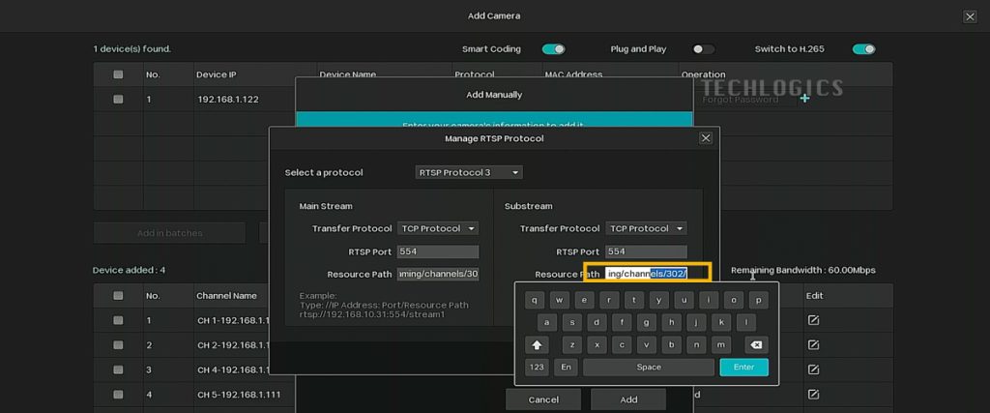The width and height of the screenshot is (990, 413).
Task: Click the Cancel button
Action: [x=543, y=399]
